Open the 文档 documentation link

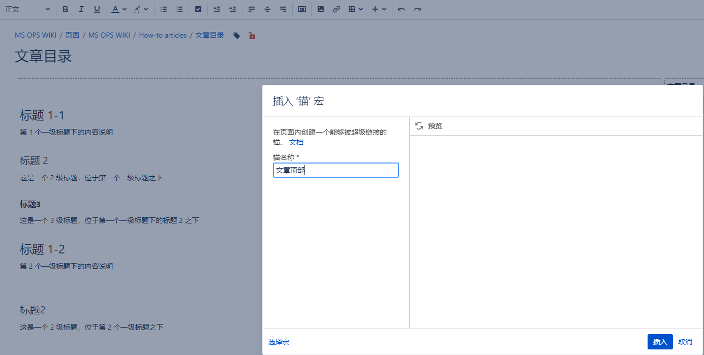pos(296,142)
